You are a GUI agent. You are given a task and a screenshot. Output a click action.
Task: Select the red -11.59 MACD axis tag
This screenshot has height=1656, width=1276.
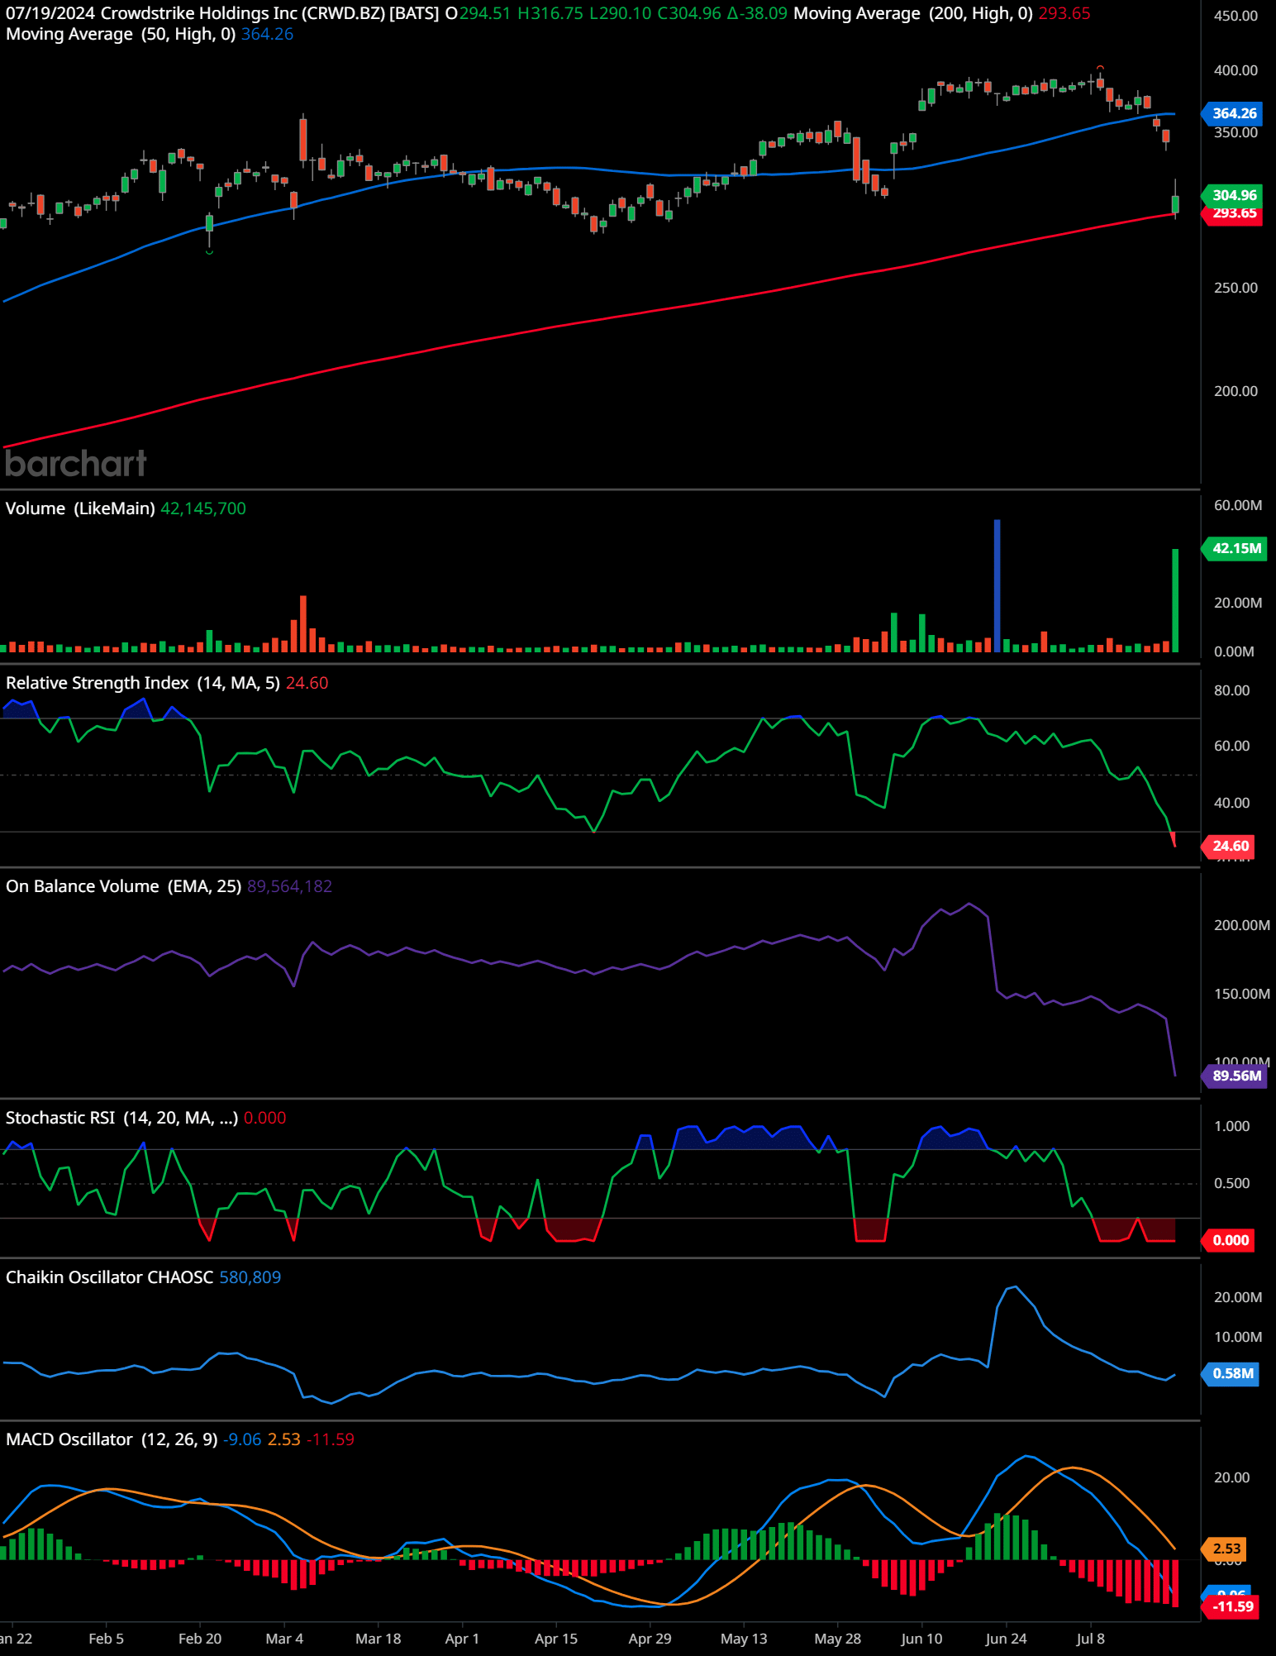point(1231,1606)
